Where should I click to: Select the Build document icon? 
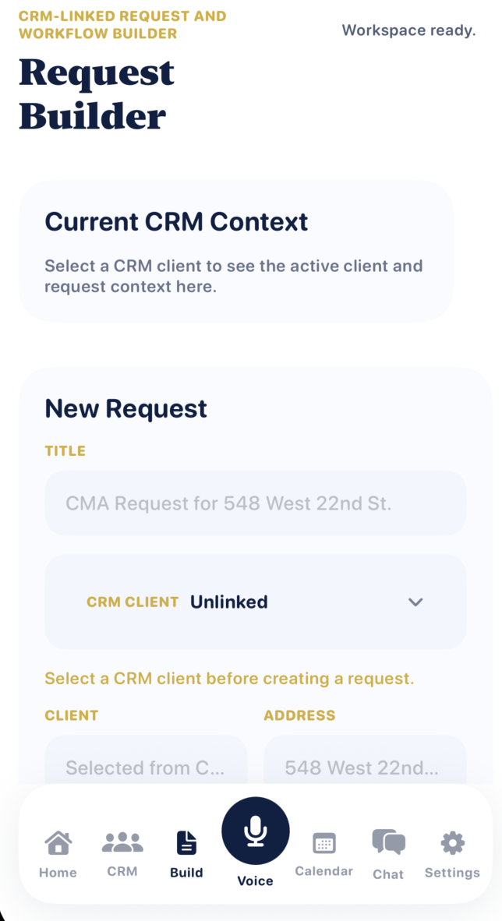pyautogui.click(x=186, y=843)
